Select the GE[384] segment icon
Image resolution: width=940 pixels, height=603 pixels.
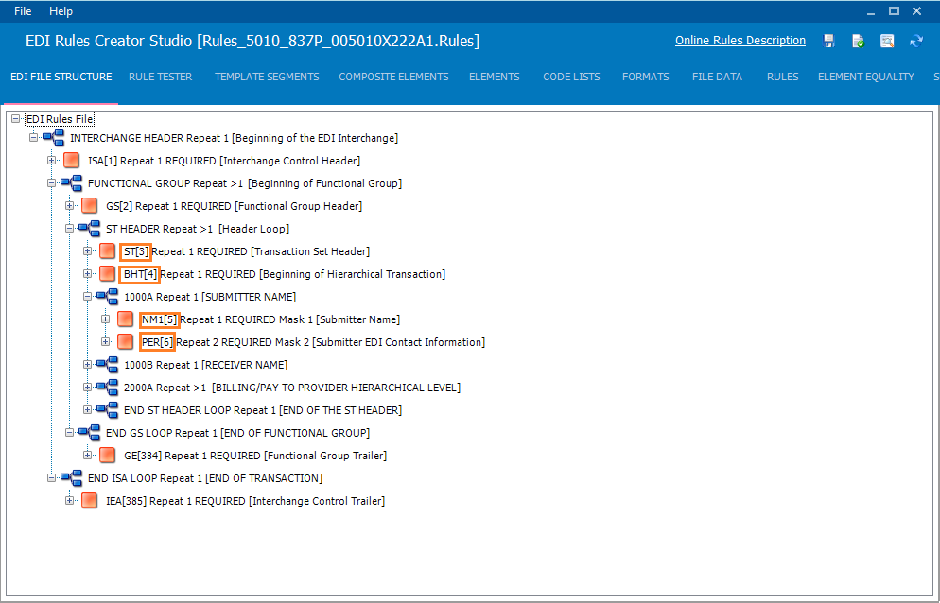[107, 456]
